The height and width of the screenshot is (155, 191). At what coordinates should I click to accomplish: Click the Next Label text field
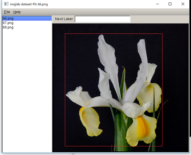(x=103, y=19)
